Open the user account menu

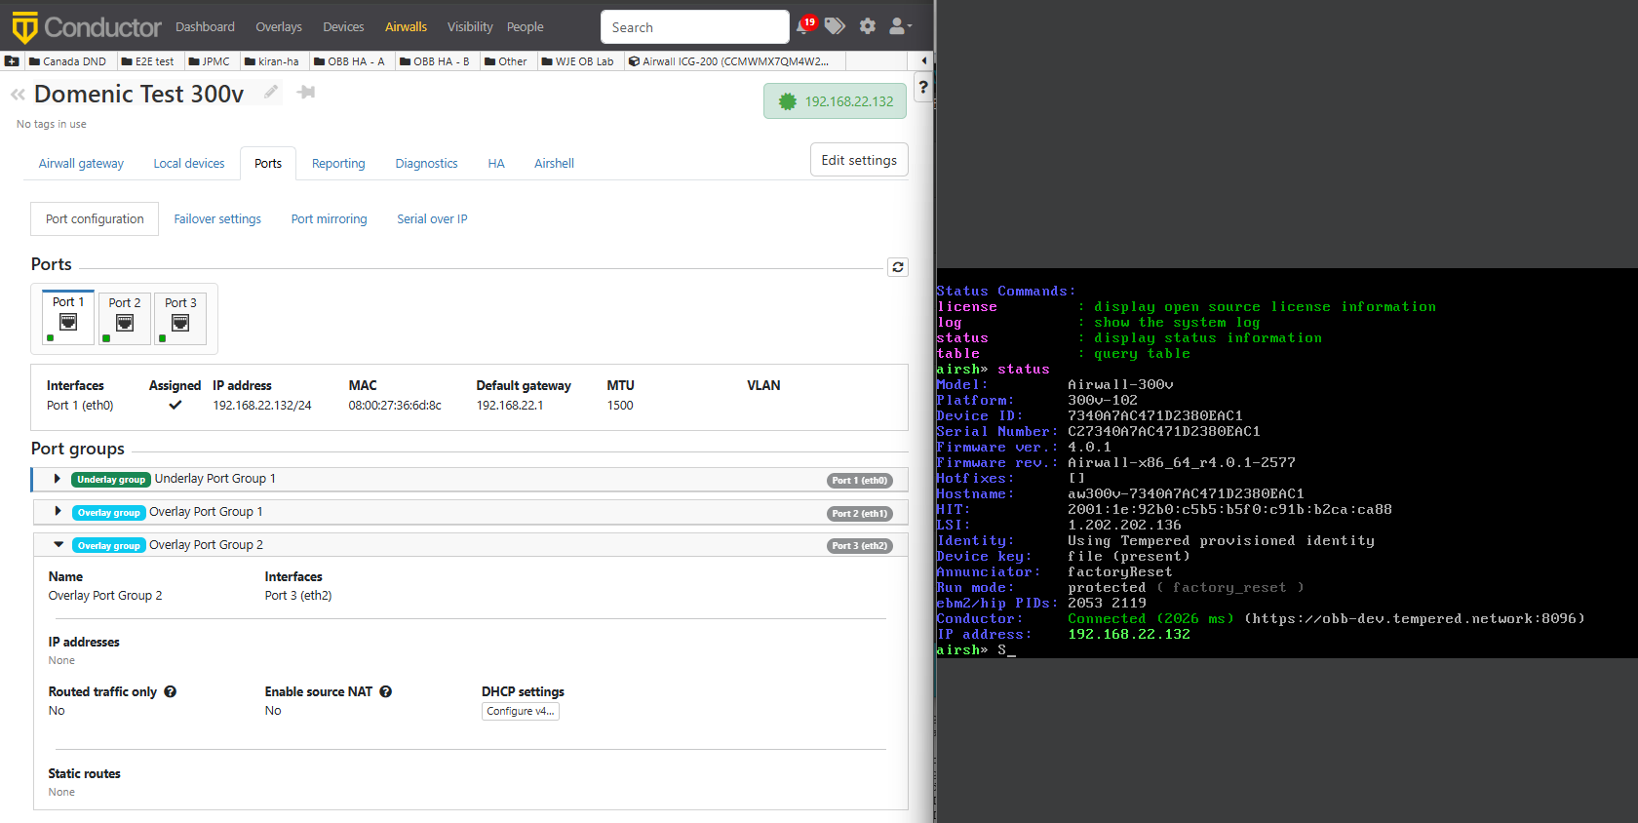coord(900,26)
